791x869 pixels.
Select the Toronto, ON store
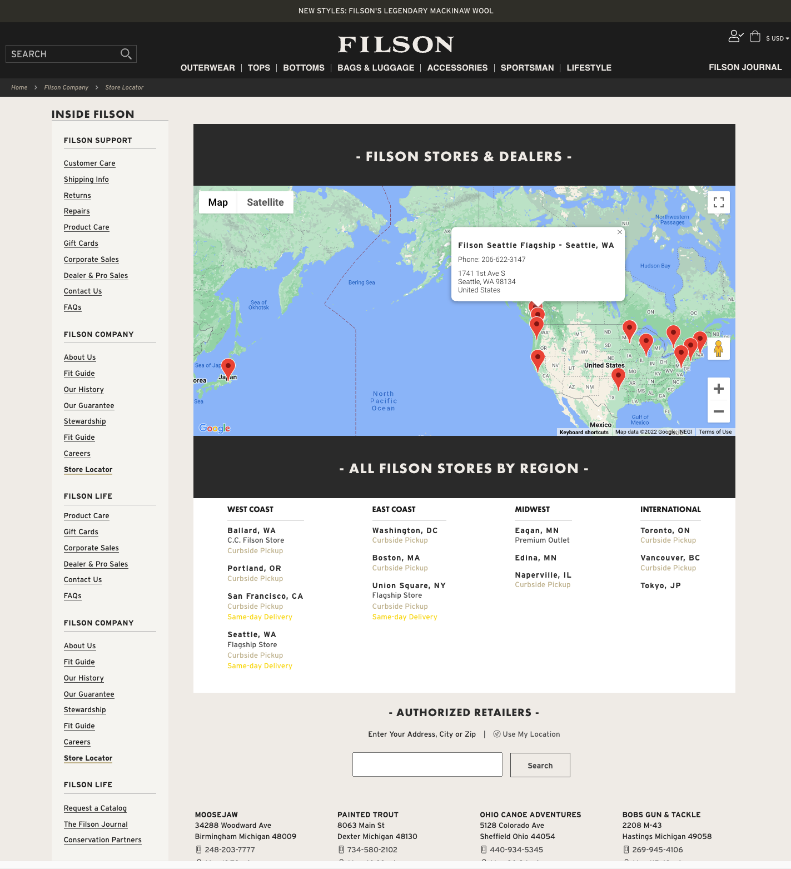click(x=665, y=531)
